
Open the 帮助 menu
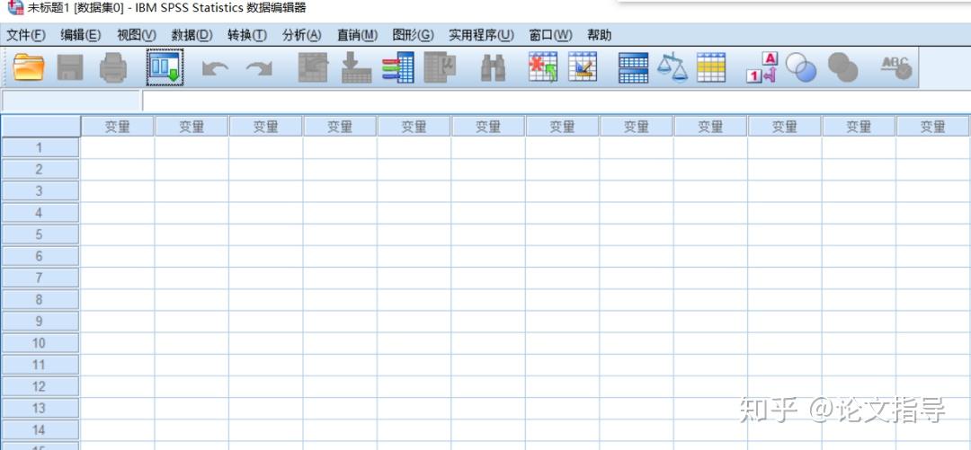[x=599, y=35]
